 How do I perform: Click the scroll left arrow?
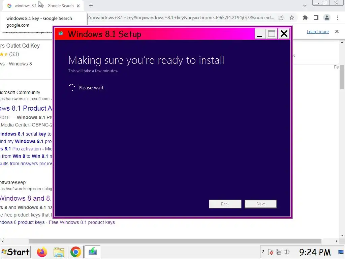coord(2,241)
